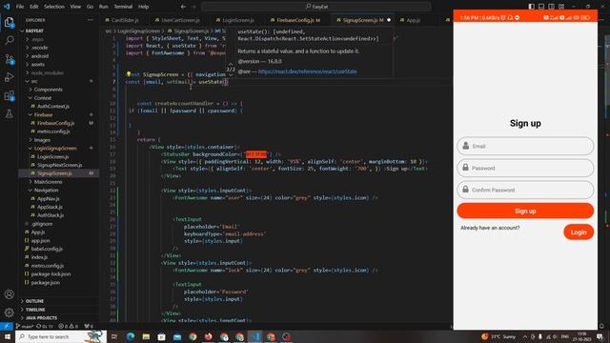Open Windows Start menu

tap(7, 336)
